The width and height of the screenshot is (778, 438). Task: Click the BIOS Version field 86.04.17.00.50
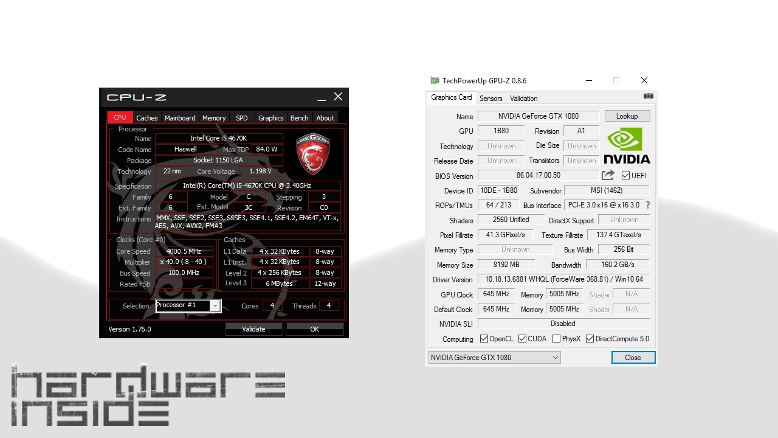pyautogui.click(x=539, y=176)
